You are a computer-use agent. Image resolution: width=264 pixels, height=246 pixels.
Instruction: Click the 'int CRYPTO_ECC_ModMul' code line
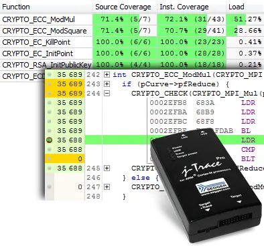click(x=188, y=75)
